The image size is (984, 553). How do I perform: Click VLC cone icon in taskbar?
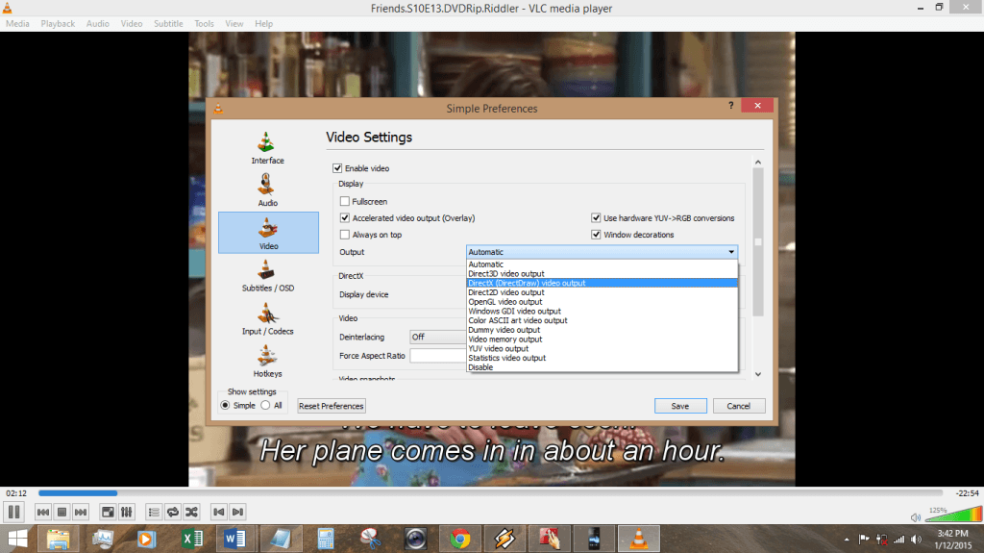(639, 540)
